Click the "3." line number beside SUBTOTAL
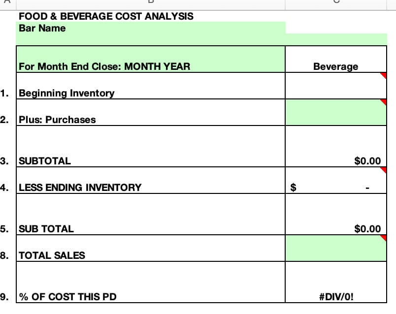Screen dimensions: 396x314 4,161
